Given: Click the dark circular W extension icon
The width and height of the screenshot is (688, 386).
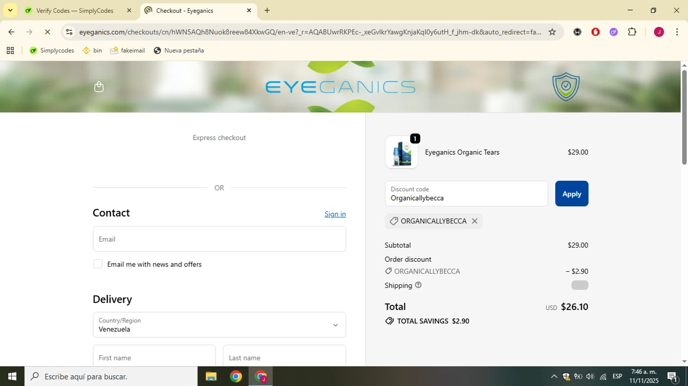Looking at the screenshot, I should [x=577, y=32].
